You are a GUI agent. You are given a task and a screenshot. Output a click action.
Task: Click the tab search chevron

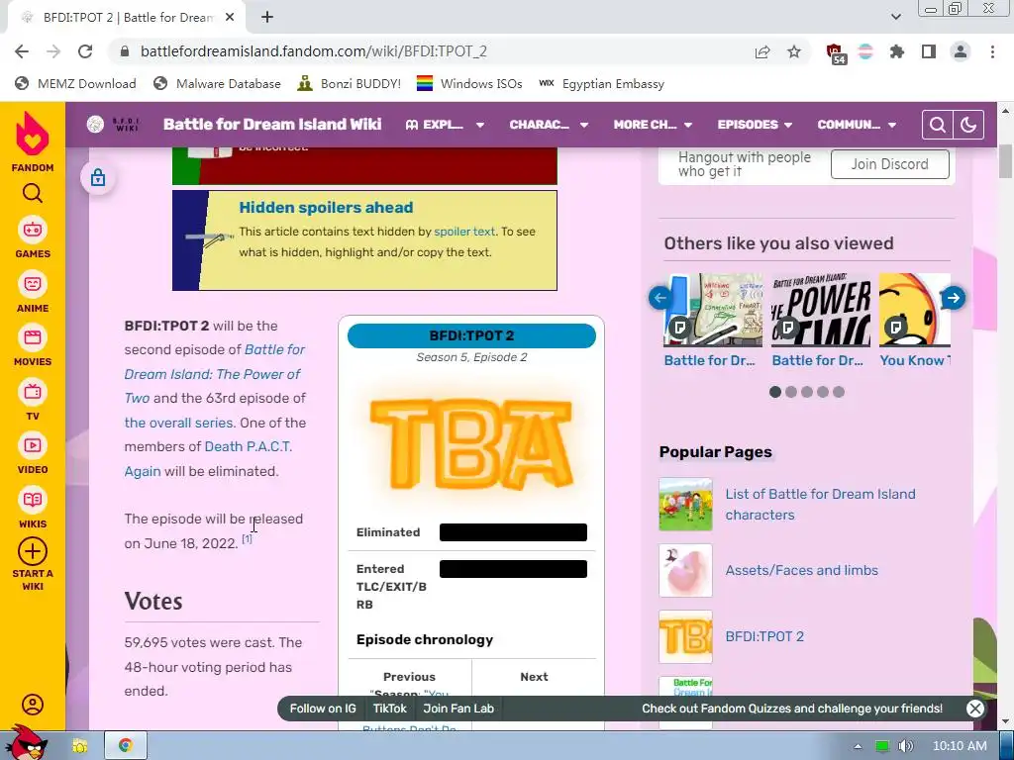tap(895, 18)
